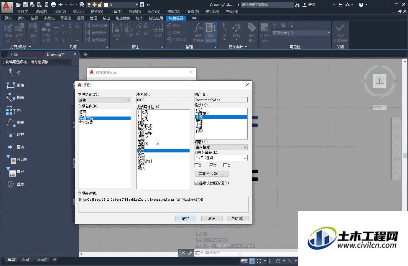
Task: Toggle layer lock padlock icon
Action: (x=100, y=5)
